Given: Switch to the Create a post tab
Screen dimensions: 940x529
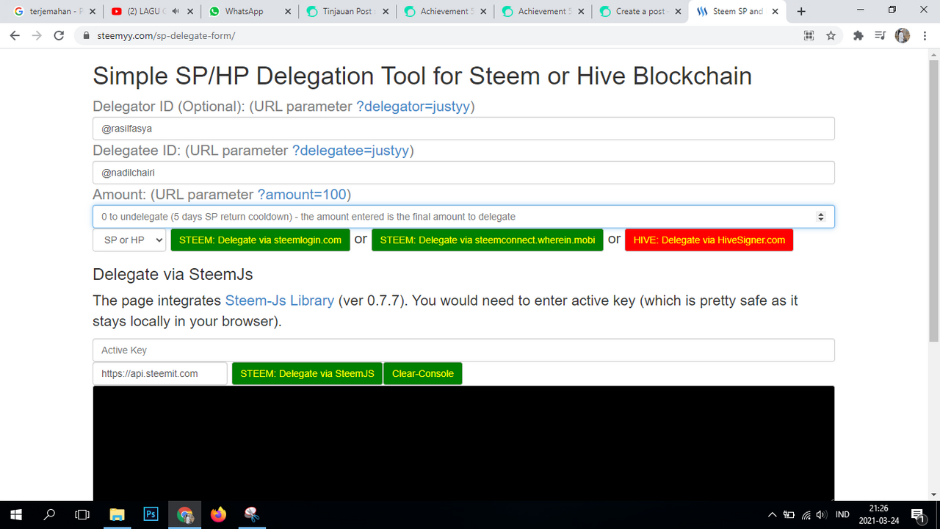Looking at the screenshot, I should 639,12.
